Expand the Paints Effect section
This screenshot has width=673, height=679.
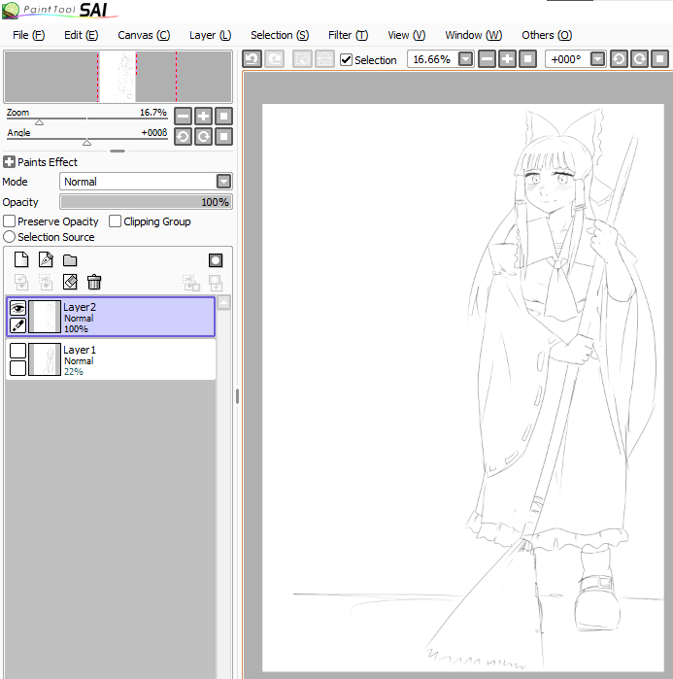coord(9,162)
